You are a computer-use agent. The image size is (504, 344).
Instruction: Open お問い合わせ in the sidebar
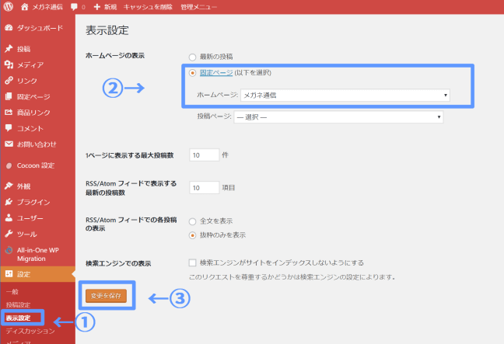[x=37, y=144]
